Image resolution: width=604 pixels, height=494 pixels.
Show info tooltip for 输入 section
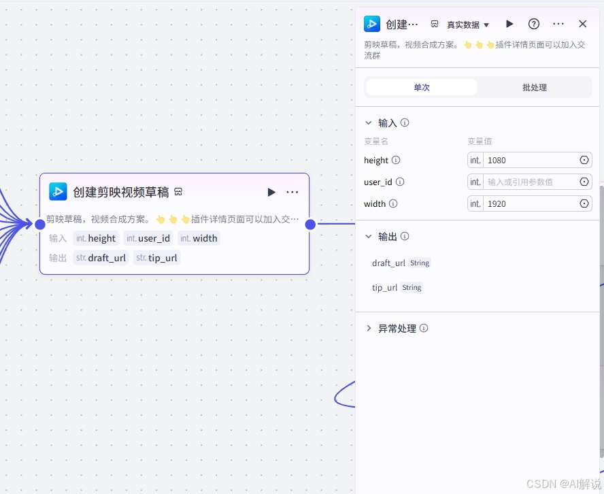(405, 122)
